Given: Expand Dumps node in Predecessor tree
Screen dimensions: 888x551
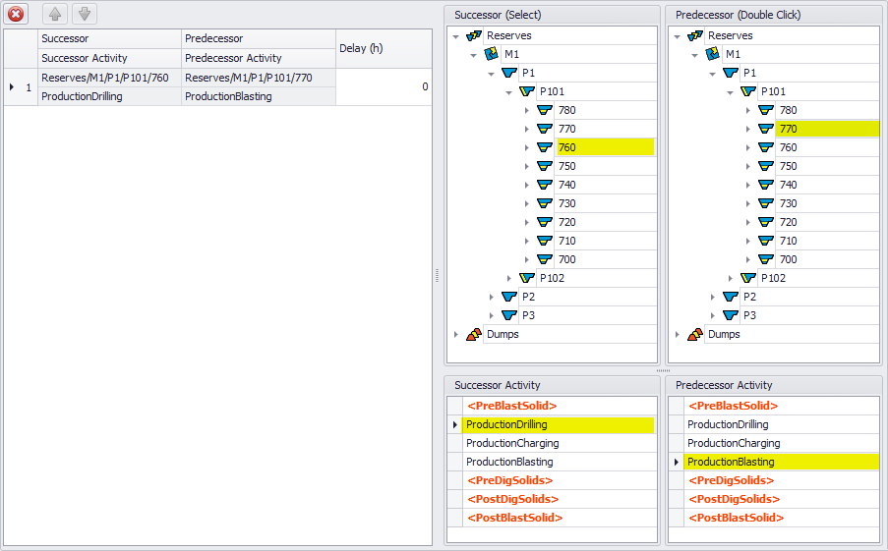Looking at the screenshot, I should pyautogui.click(x=677, y=334).
